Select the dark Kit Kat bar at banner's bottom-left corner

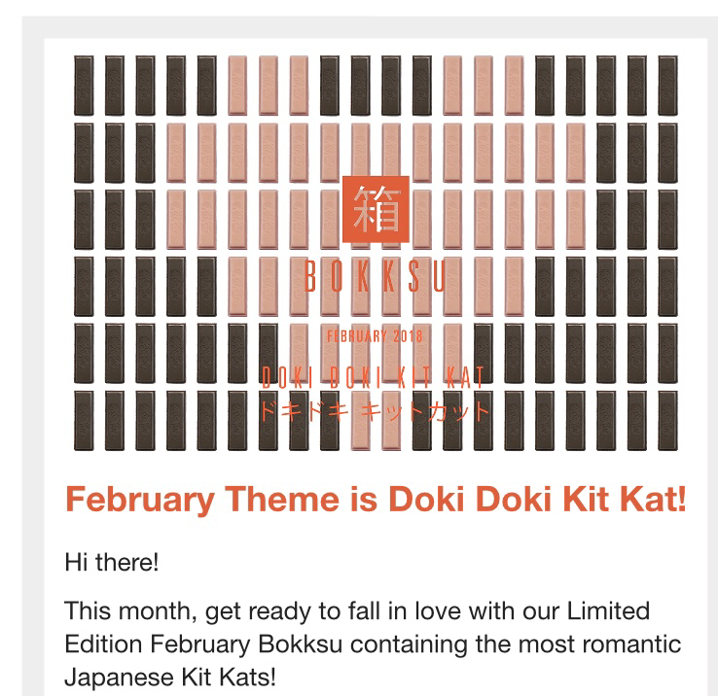pos(84,421)
